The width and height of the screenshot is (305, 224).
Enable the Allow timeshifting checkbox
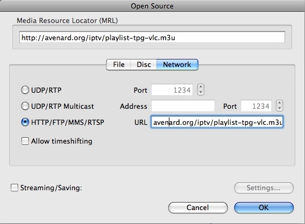pyautogui.click(x=25, y=141)
